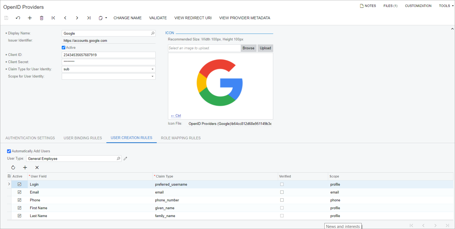Uncheck the Active provider checkbox

[x=64, y=48]
